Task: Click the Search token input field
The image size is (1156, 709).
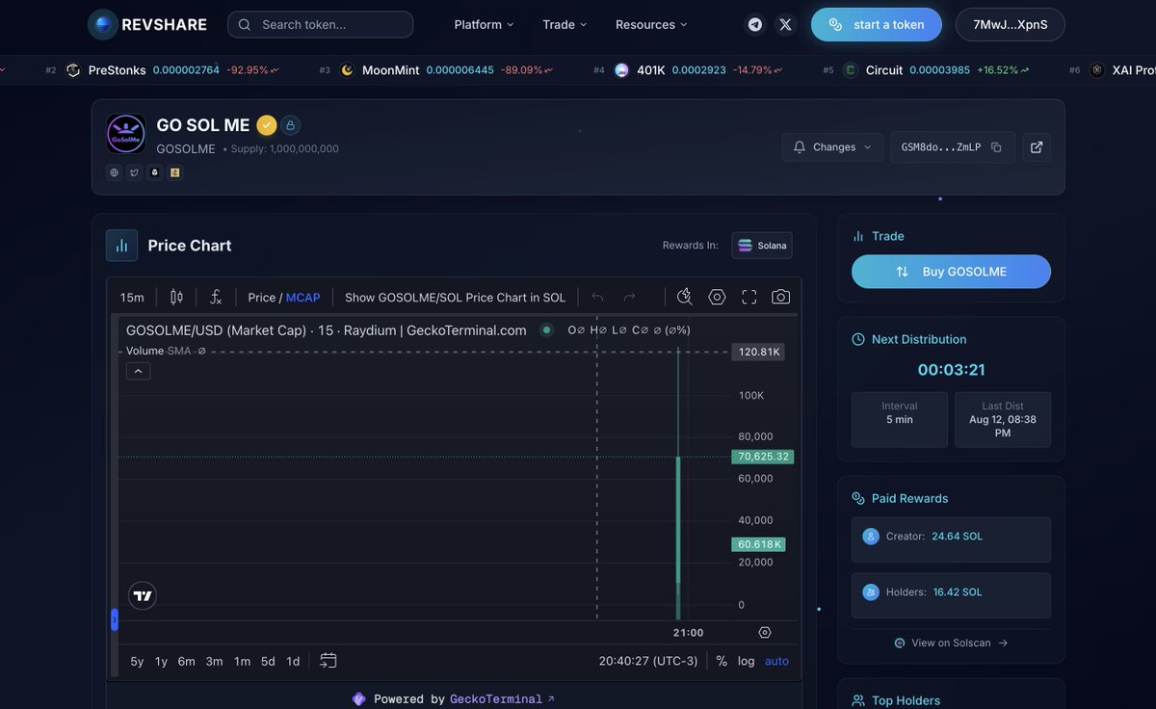Action: click(321, 24)
